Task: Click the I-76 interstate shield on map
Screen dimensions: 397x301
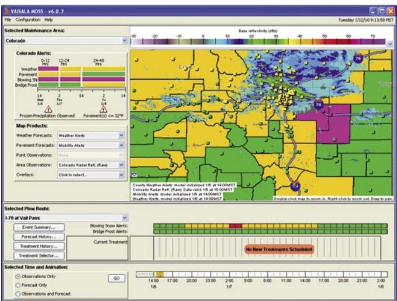Action: (358, 59)
